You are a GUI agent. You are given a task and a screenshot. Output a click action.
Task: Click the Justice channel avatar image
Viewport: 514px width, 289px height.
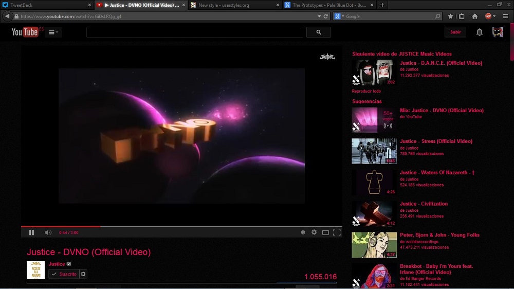point(36,270)
